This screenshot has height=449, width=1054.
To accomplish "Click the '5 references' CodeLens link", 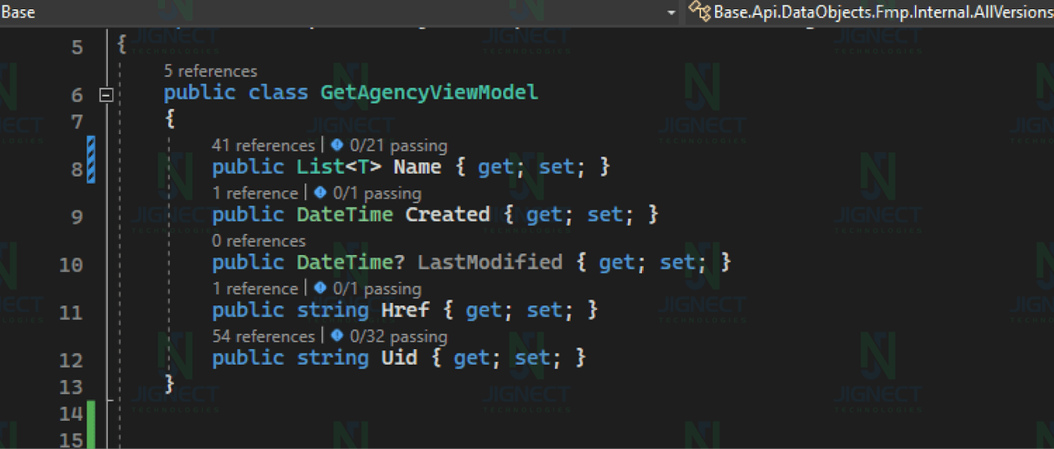I will 210,71.
